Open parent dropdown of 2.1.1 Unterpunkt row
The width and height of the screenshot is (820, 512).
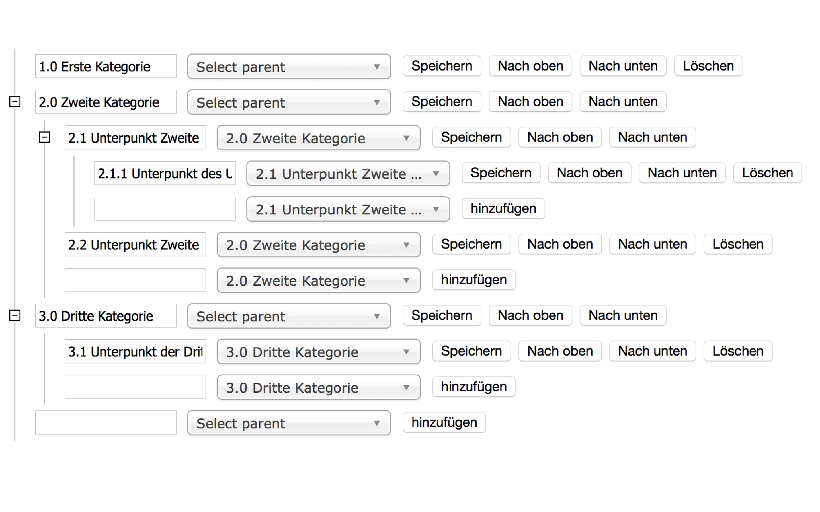point(348,174)
